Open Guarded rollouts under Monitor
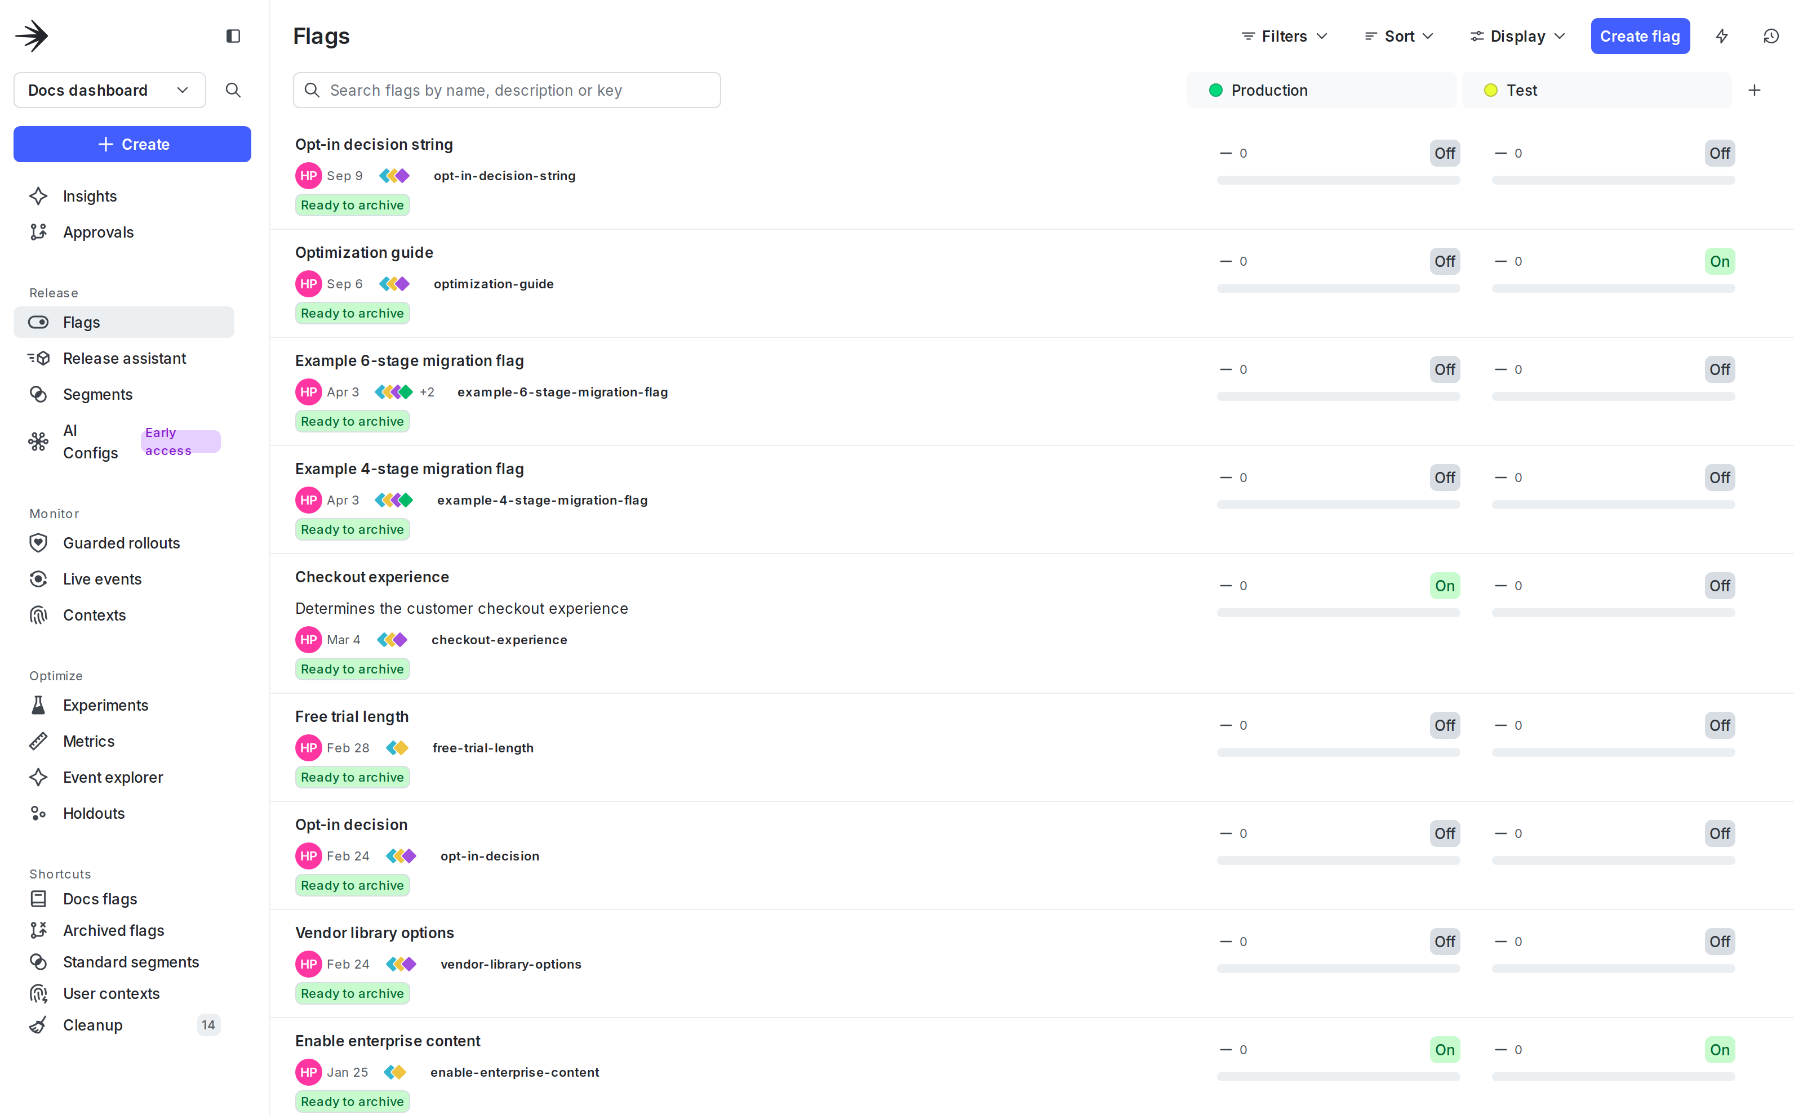This screenshot has width=1794, height=1115. click(x=121, y=543)
